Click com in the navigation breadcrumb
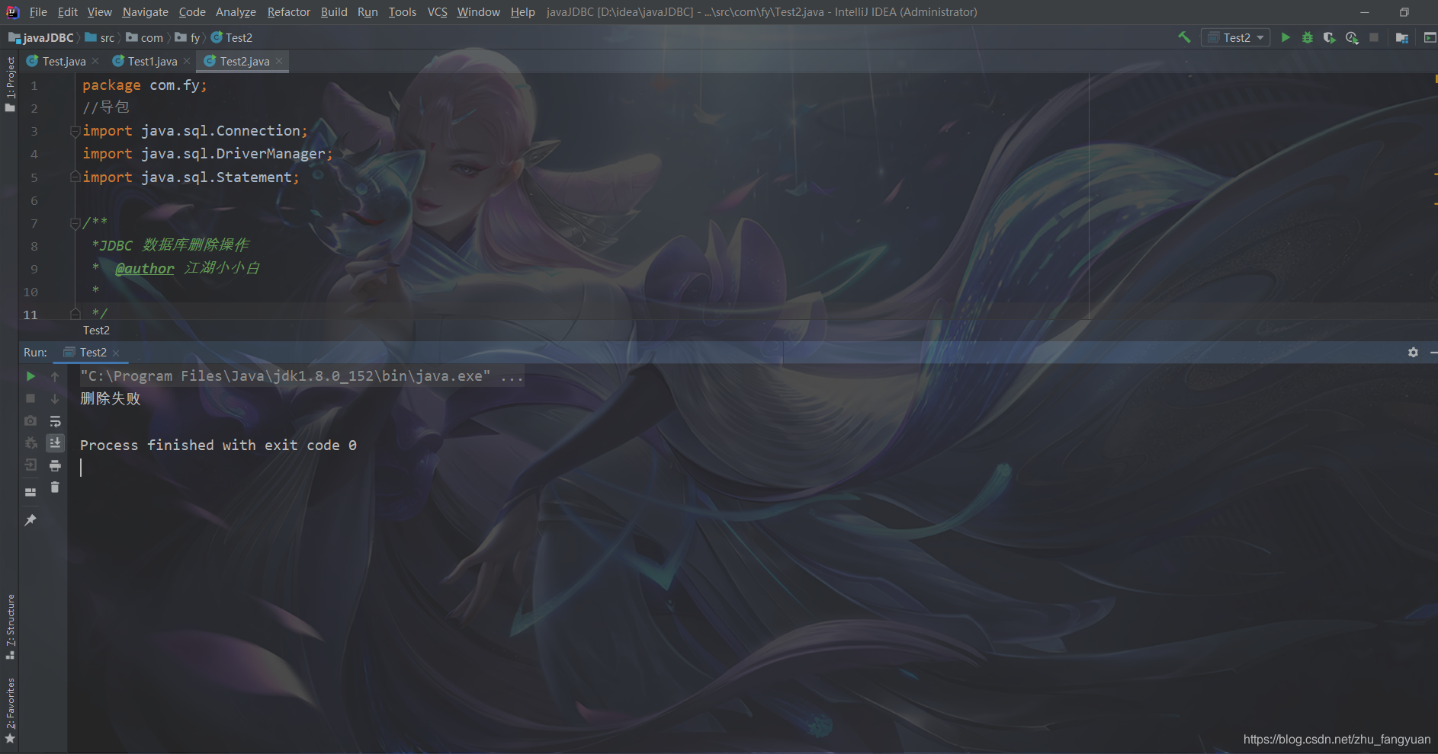This screenshot has width=1438, height=754. click(x=145, y=37)
